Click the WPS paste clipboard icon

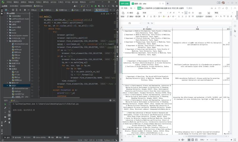[x=123, y=13]
